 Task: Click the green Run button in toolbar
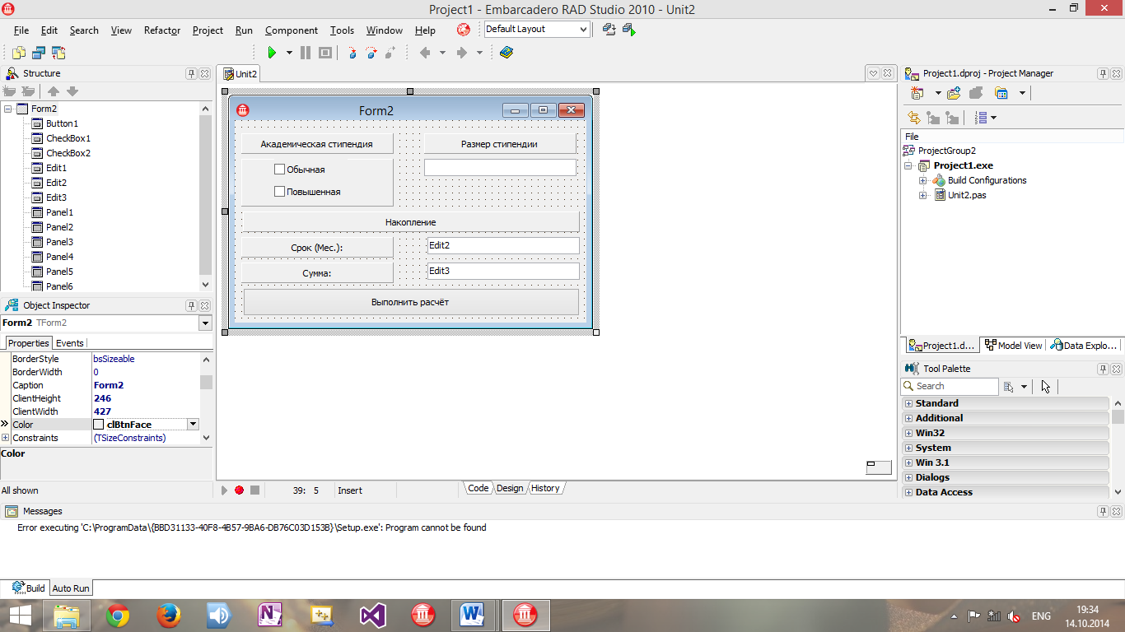click(x=271, y=53)
